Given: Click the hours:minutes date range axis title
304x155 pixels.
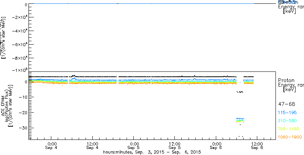Looking at the screenshot, I should 152,152.
